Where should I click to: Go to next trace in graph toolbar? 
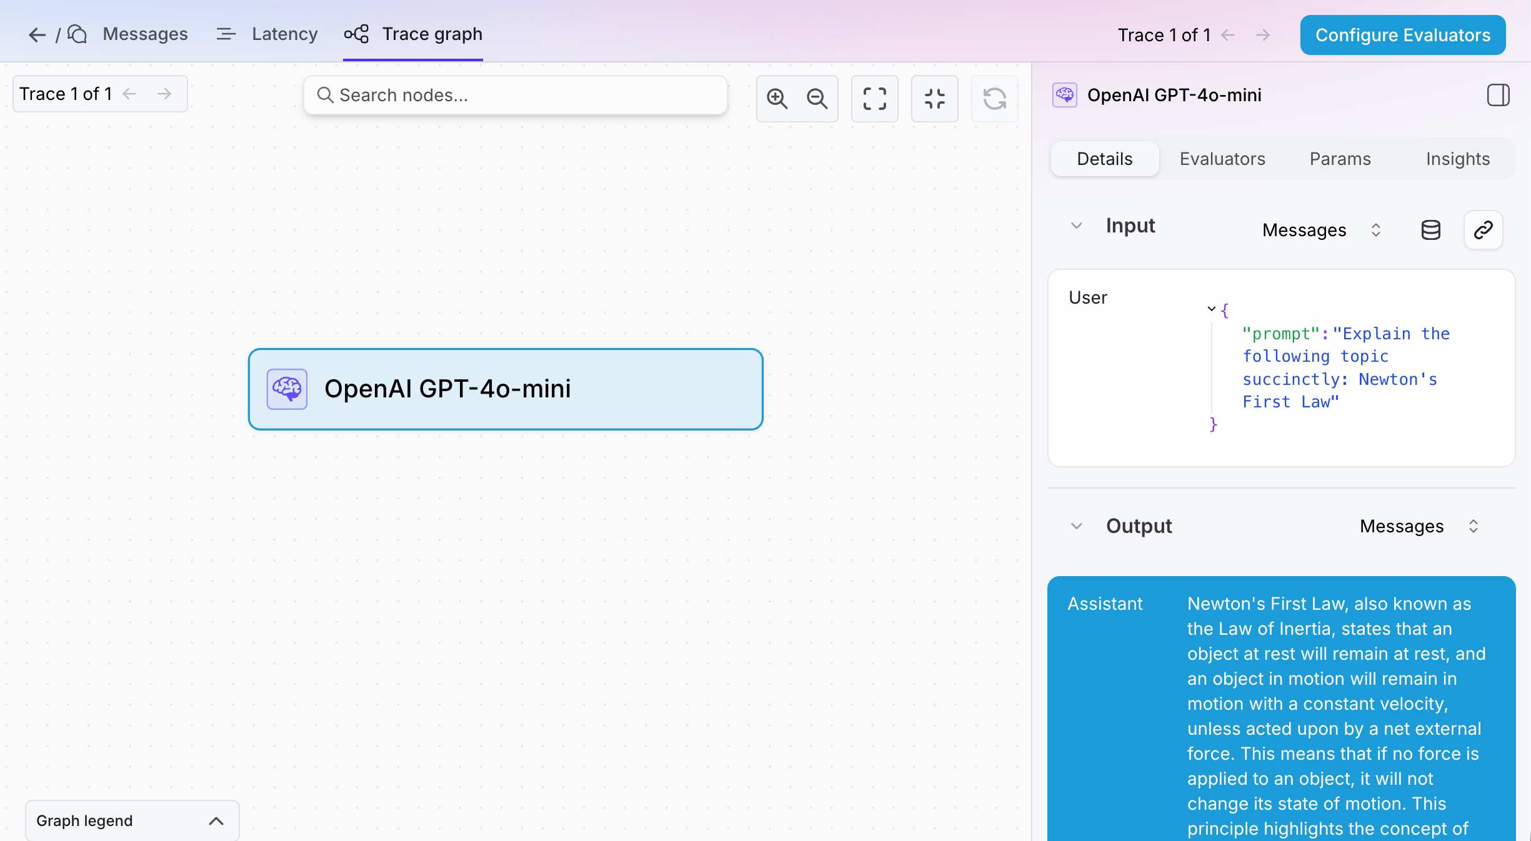[164, 94]
